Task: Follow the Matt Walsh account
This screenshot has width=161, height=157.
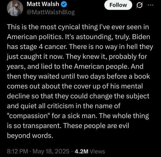Action: pos(118,5)
